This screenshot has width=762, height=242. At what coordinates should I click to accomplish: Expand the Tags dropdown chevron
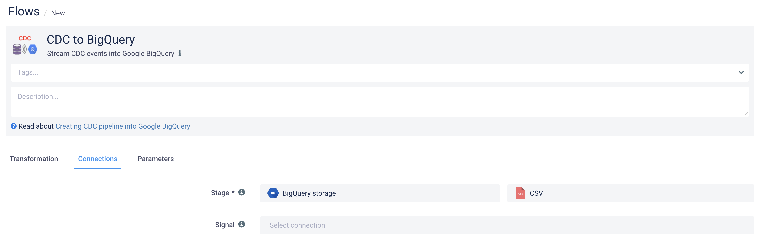tap(741, 73)
